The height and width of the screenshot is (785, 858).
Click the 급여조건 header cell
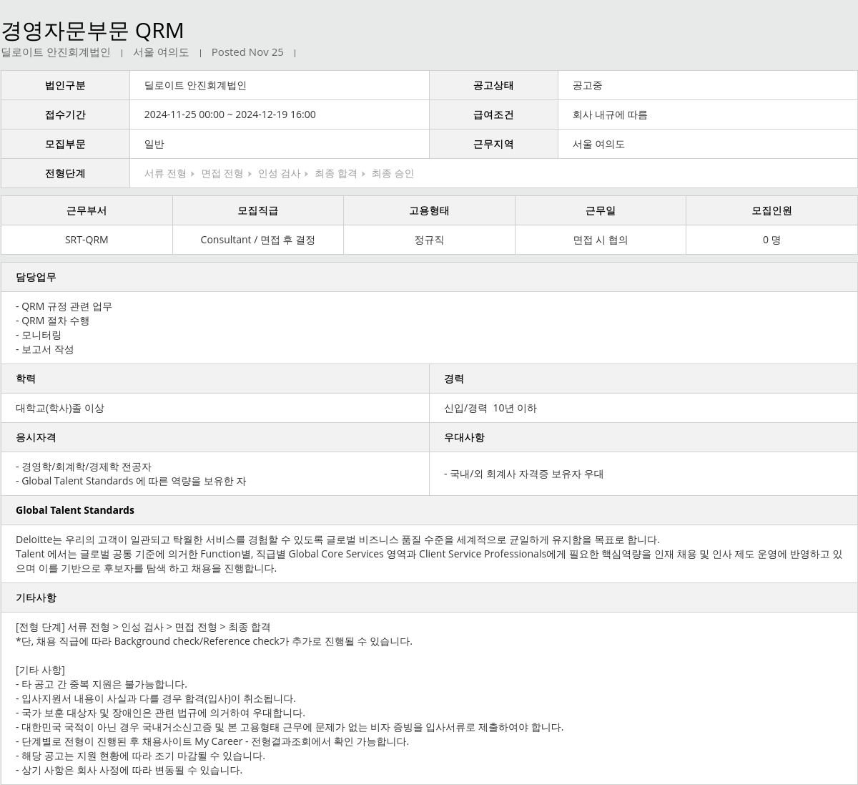493,114
